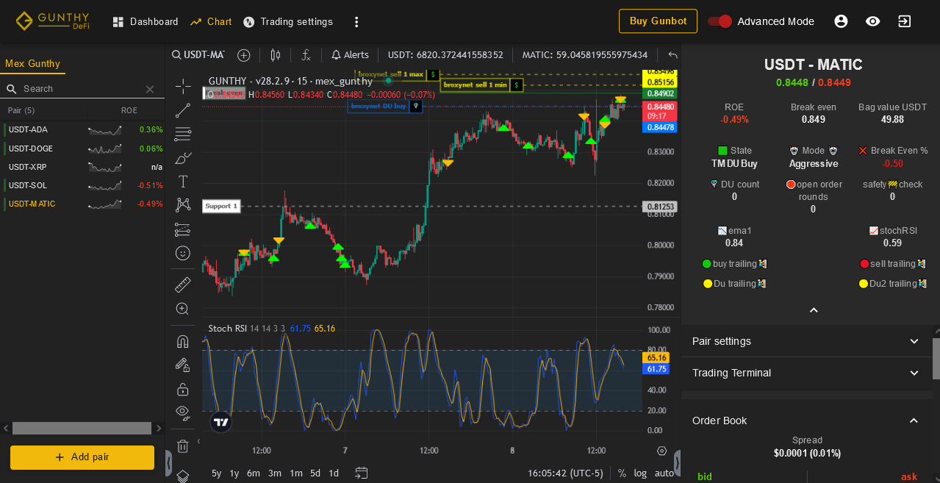Toggle stay in drawing mode

coord(183,365)
